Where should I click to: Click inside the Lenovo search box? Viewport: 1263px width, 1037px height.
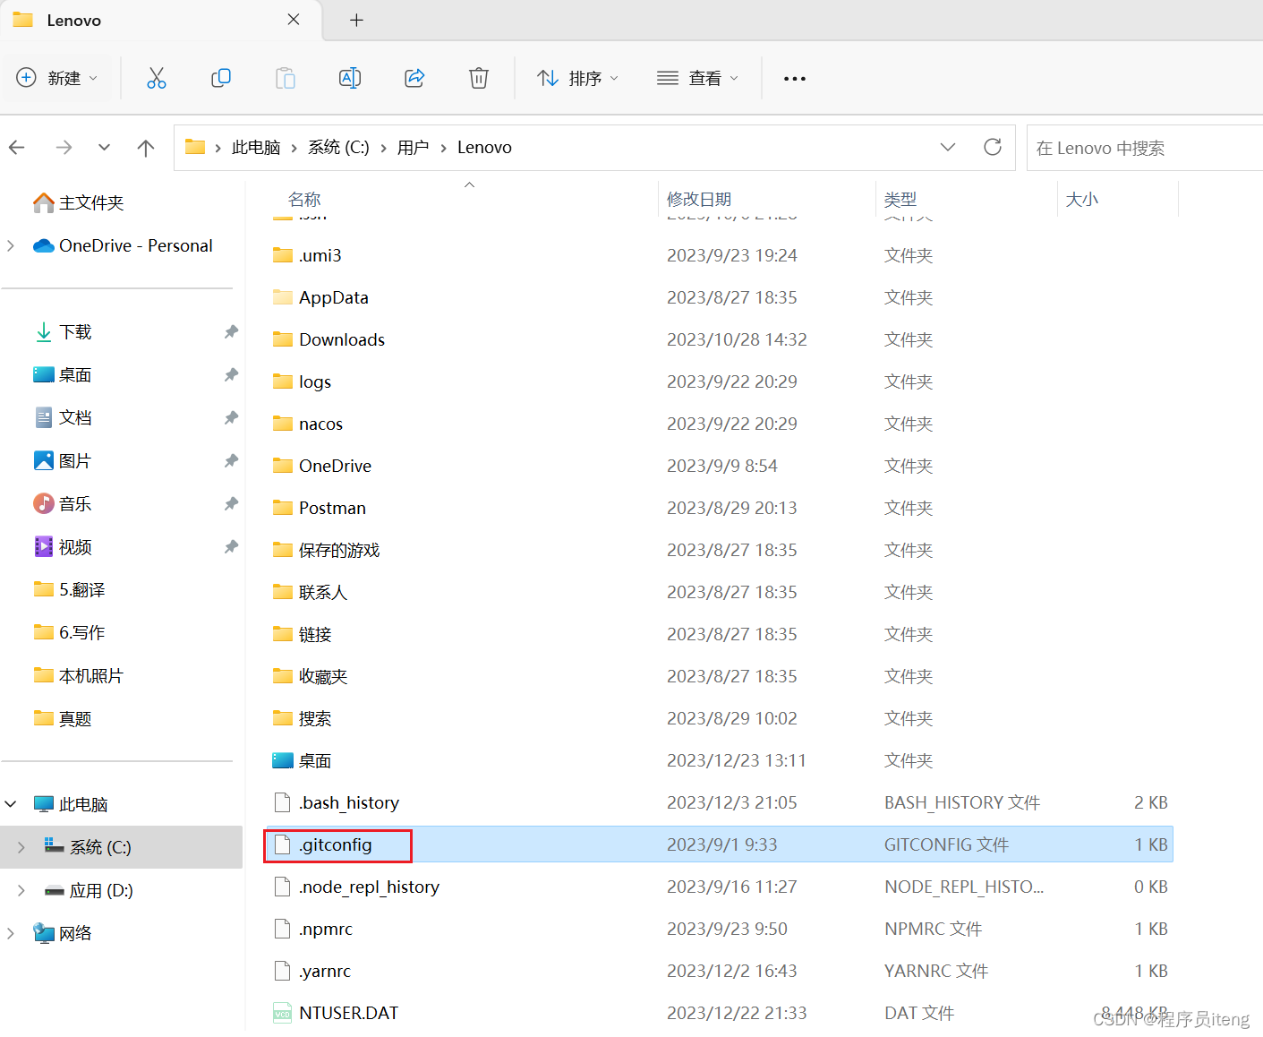(1128, 147)
